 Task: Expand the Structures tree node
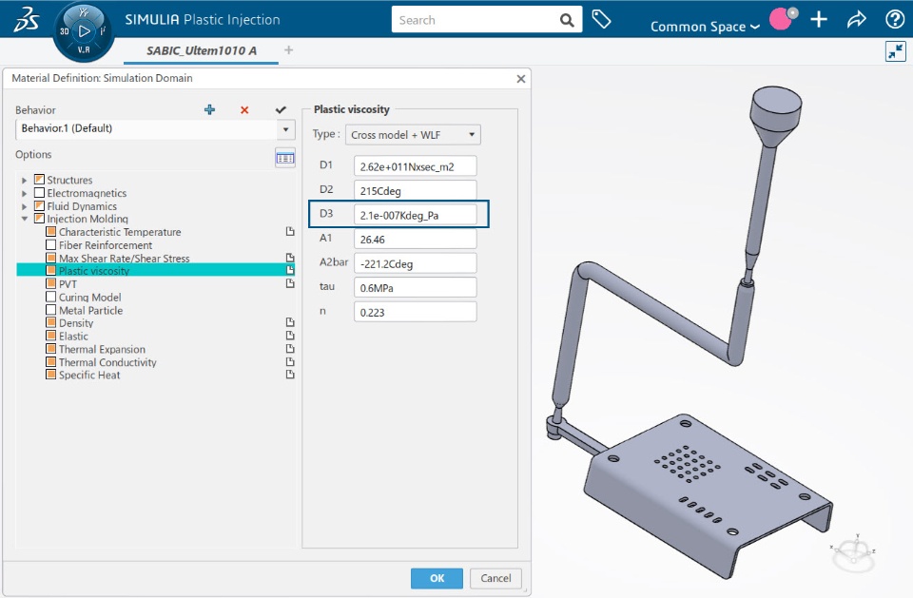(x=24, y=181)
